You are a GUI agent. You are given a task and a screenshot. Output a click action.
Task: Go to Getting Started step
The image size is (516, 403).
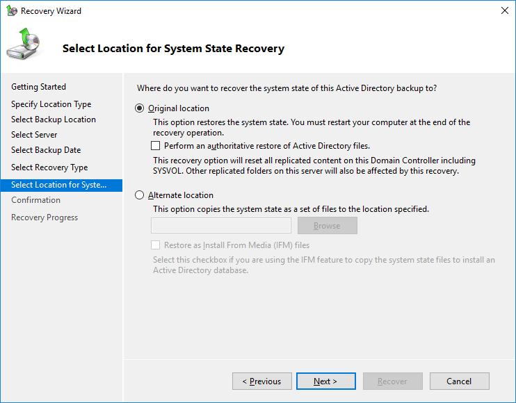[39, 87]
